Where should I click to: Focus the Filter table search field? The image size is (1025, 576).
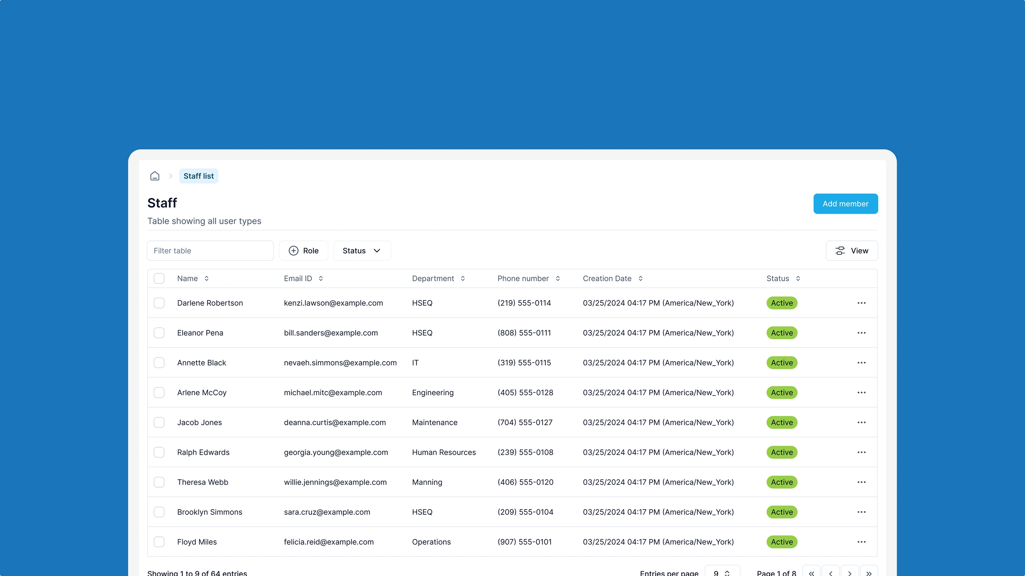tap(210, 251)
